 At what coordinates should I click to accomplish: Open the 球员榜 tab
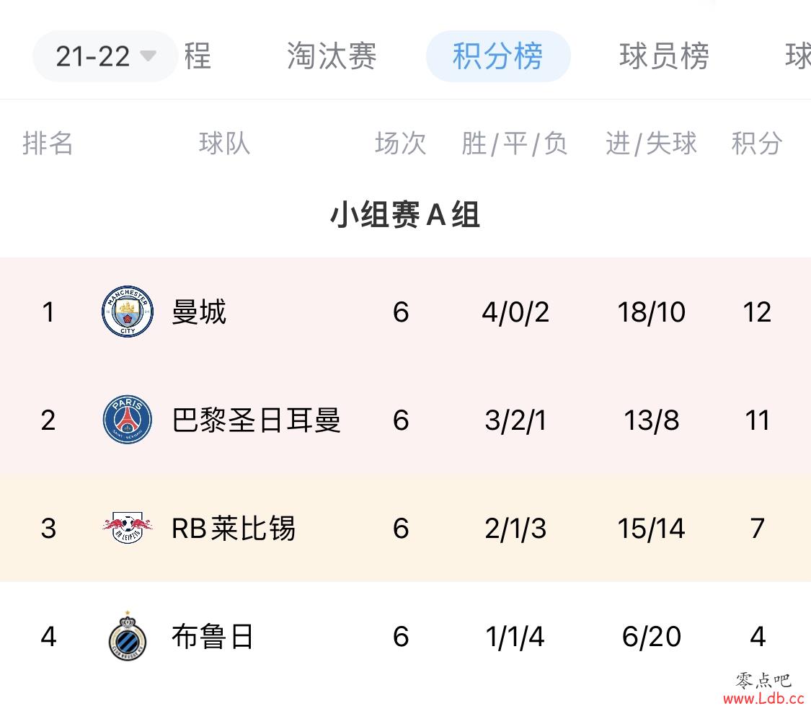(664, 56)
